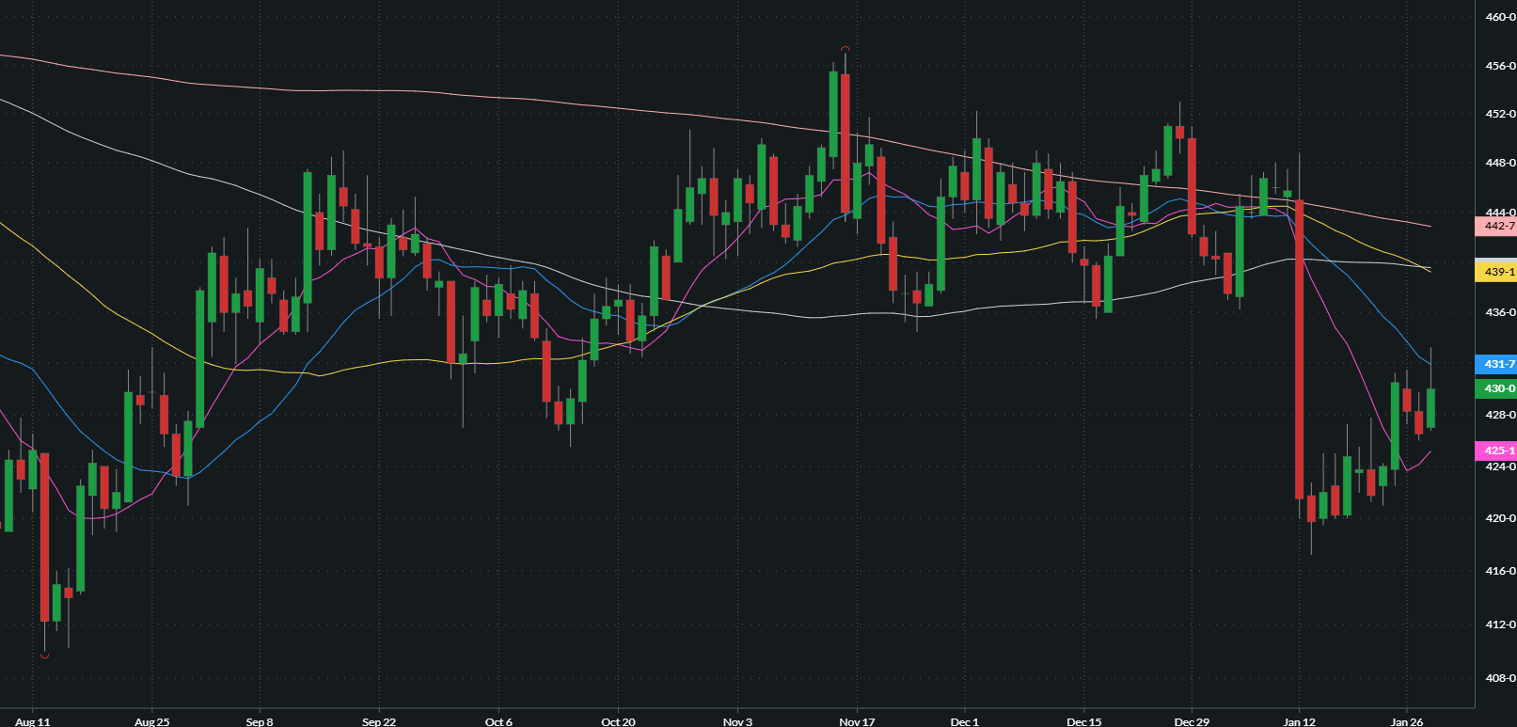The width and height of the screenshot is (1517, 727).
Task: Click the 460-0 price axis label
Action: [1499, 17]
